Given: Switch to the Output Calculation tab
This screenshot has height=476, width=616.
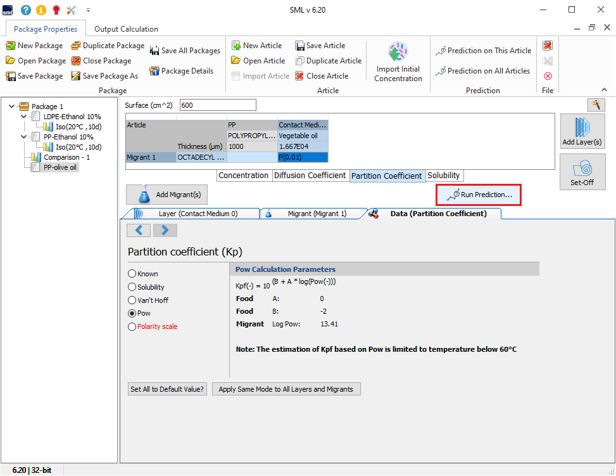Looking at the screenshot, I should (x=126, y=29).
